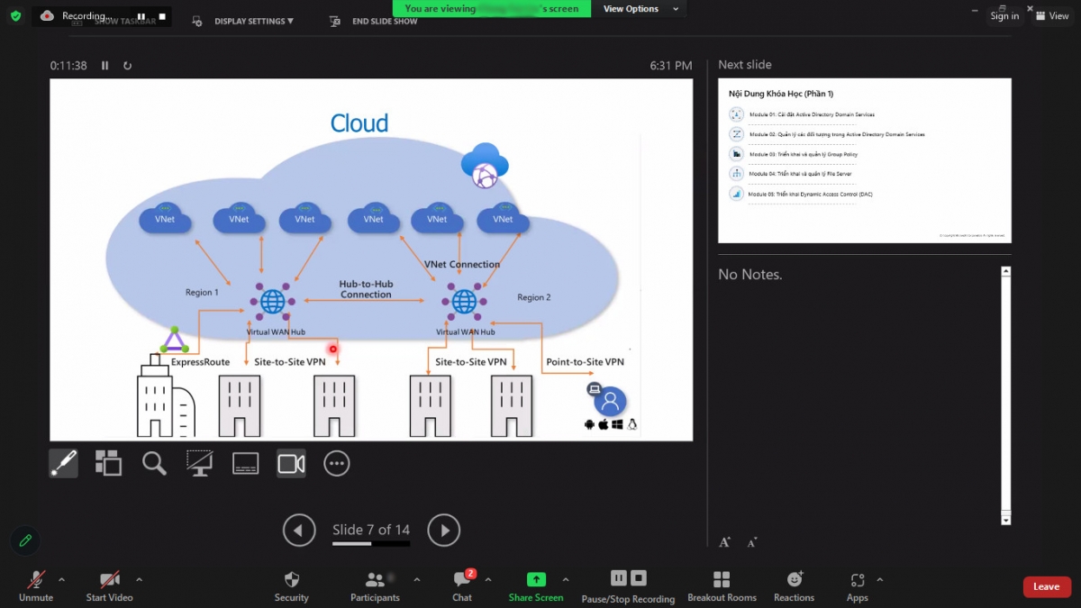
Task: Open the Apps panel
Action: point(858,585)
